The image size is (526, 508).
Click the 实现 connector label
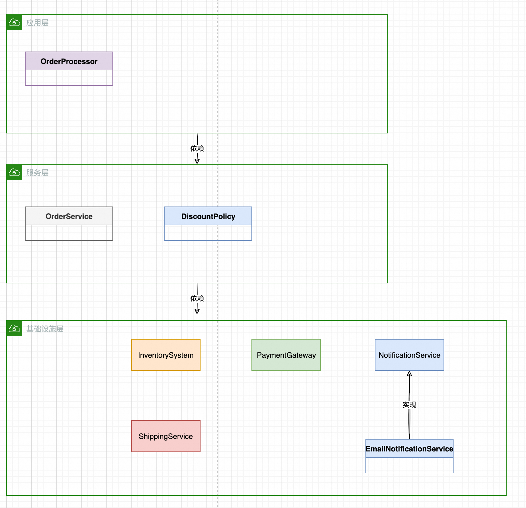point(409,405)
